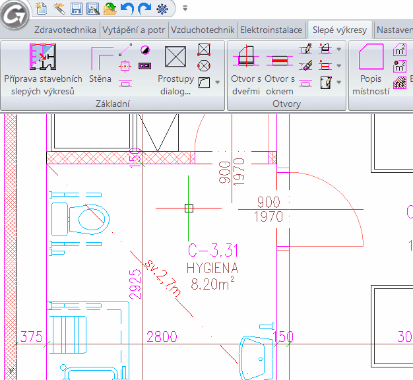Image resolution: width=413 pixels, height=380 pixels.
Task: Switch to the Zdravotechnika tab
Action: click(60, 30)
